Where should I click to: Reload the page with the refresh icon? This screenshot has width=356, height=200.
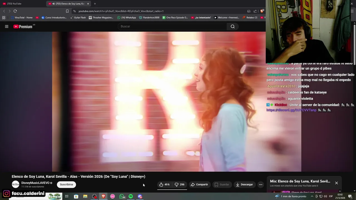pos(15,11)
